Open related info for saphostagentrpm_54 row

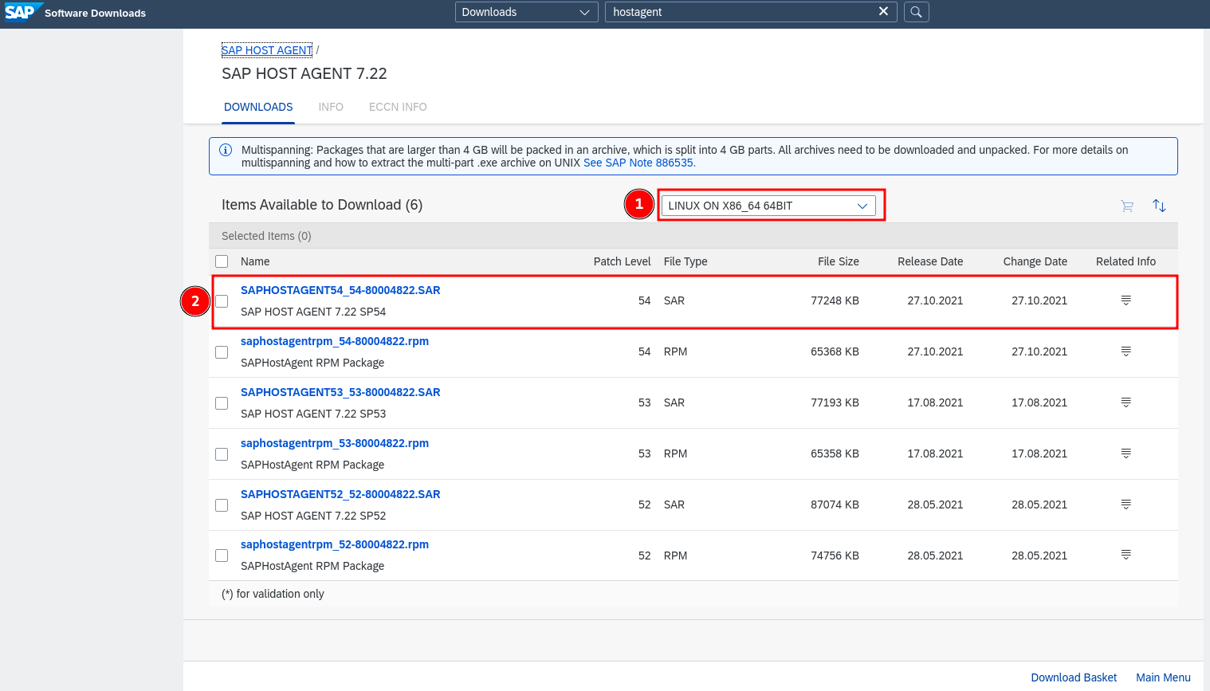click(1126, 351)
